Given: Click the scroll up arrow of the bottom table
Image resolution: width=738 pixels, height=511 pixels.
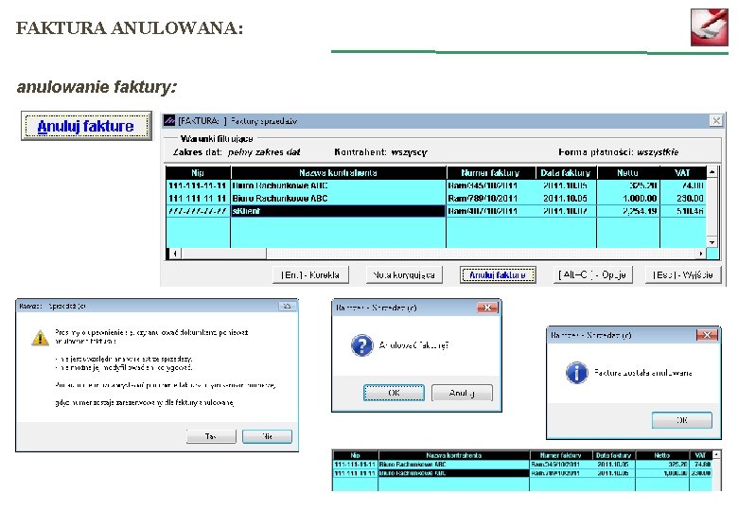Looking at the screenshot, I should [716, 454].
